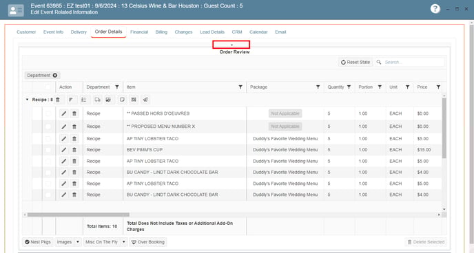Screen dimensions: 474x253
Task: Click the image icon in Recipe group row
Action: pos(108,100)
